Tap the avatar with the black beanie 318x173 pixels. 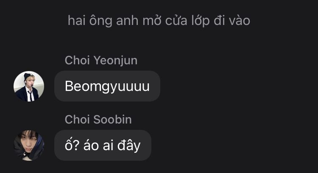(28, 86)
